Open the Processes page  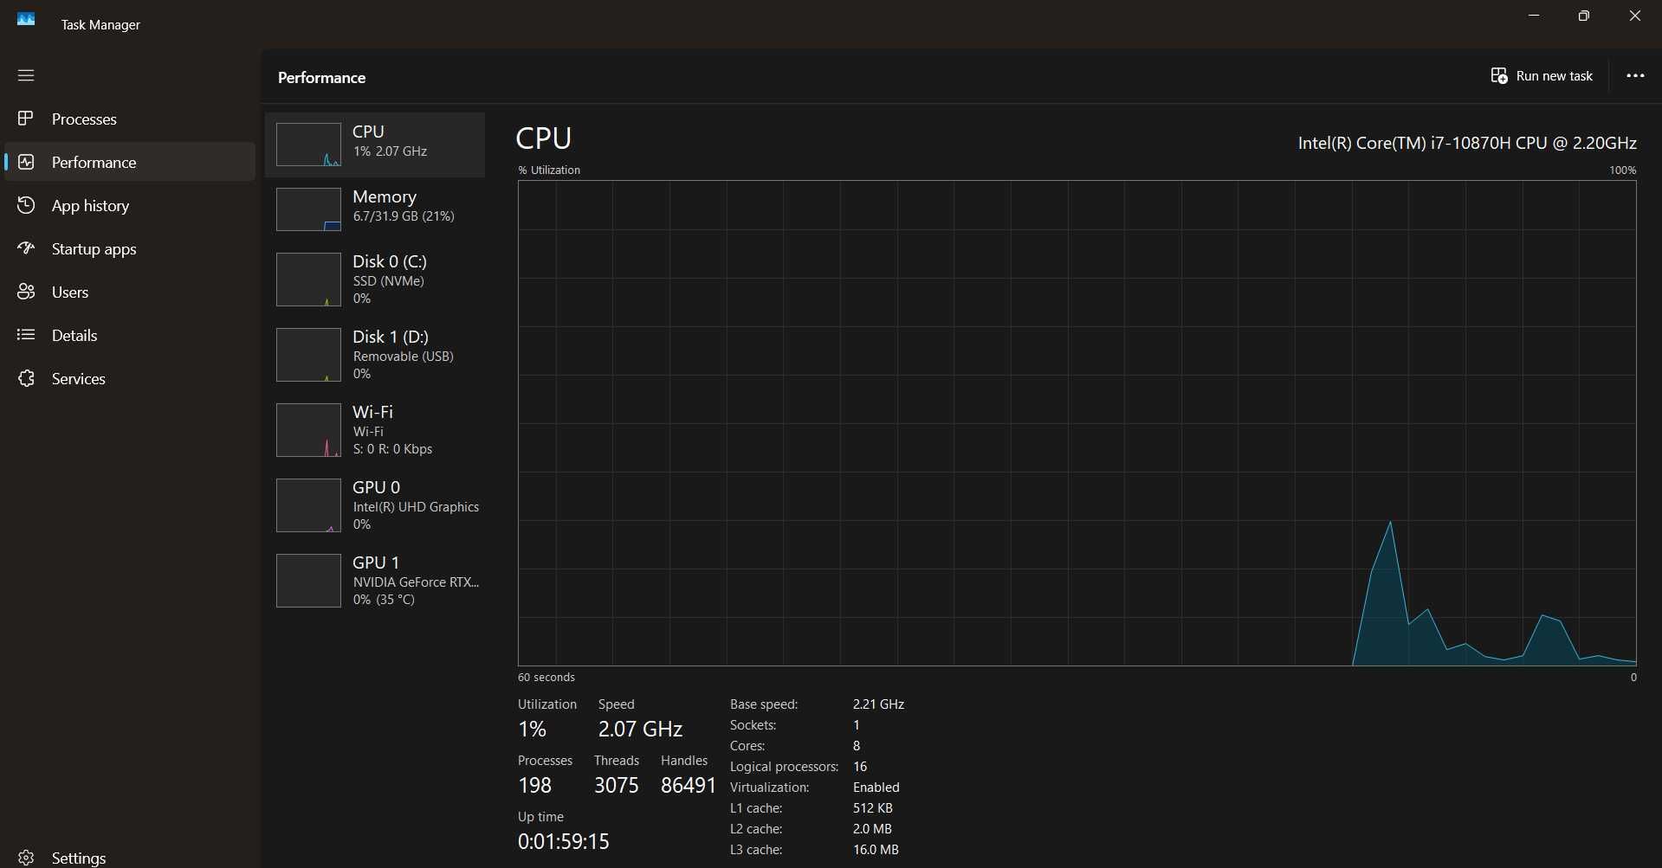(130, 119)
